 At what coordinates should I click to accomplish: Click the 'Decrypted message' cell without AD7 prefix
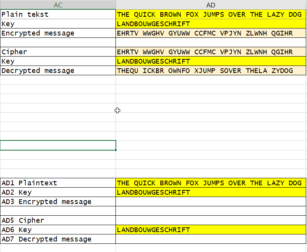(58, 71)
